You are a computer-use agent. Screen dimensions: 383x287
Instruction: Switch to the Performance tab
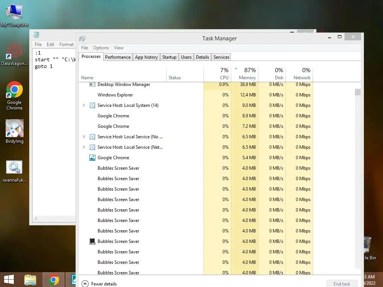(x=118, y=57)
